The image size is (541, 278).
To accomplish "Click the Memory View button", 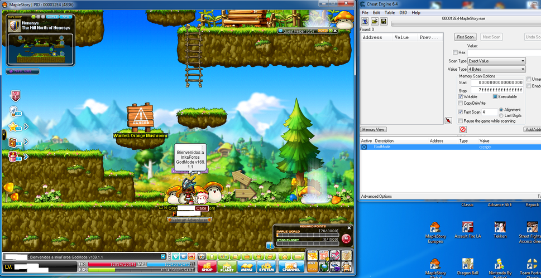I will [374, 129].
